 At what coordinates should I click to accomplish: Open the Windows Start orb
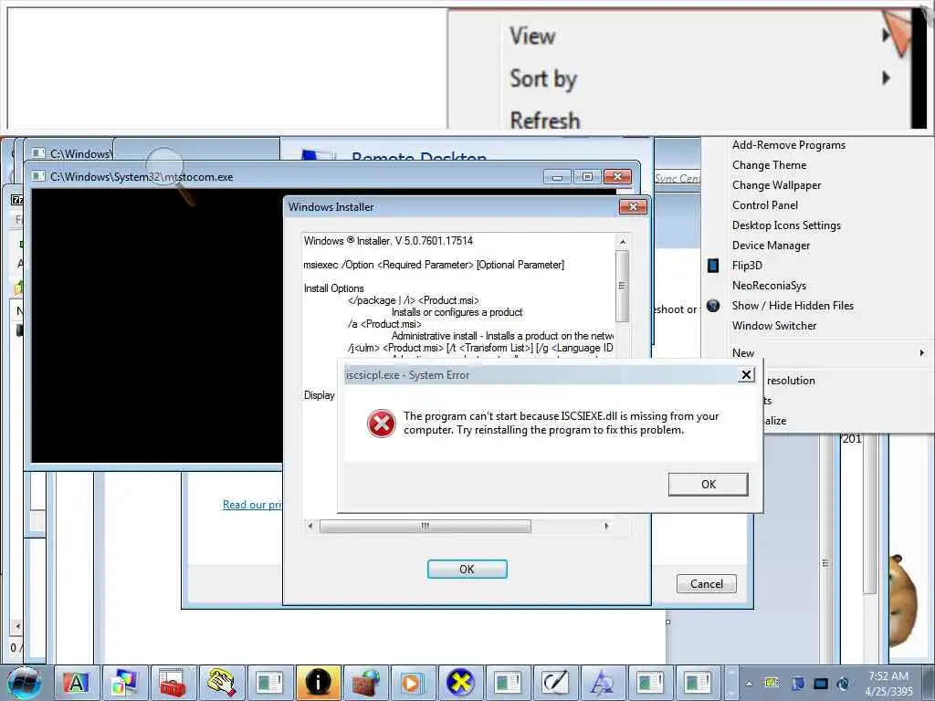(25, 683)
